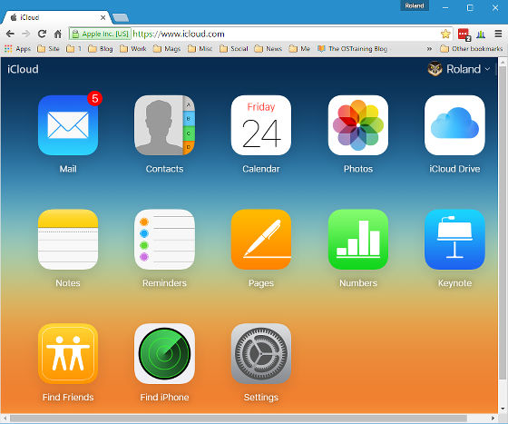The width and height of the screenshot is (508, 424).
Task: Open the Pages app icon
Action: pyautogui.click(x=261, y=239)
